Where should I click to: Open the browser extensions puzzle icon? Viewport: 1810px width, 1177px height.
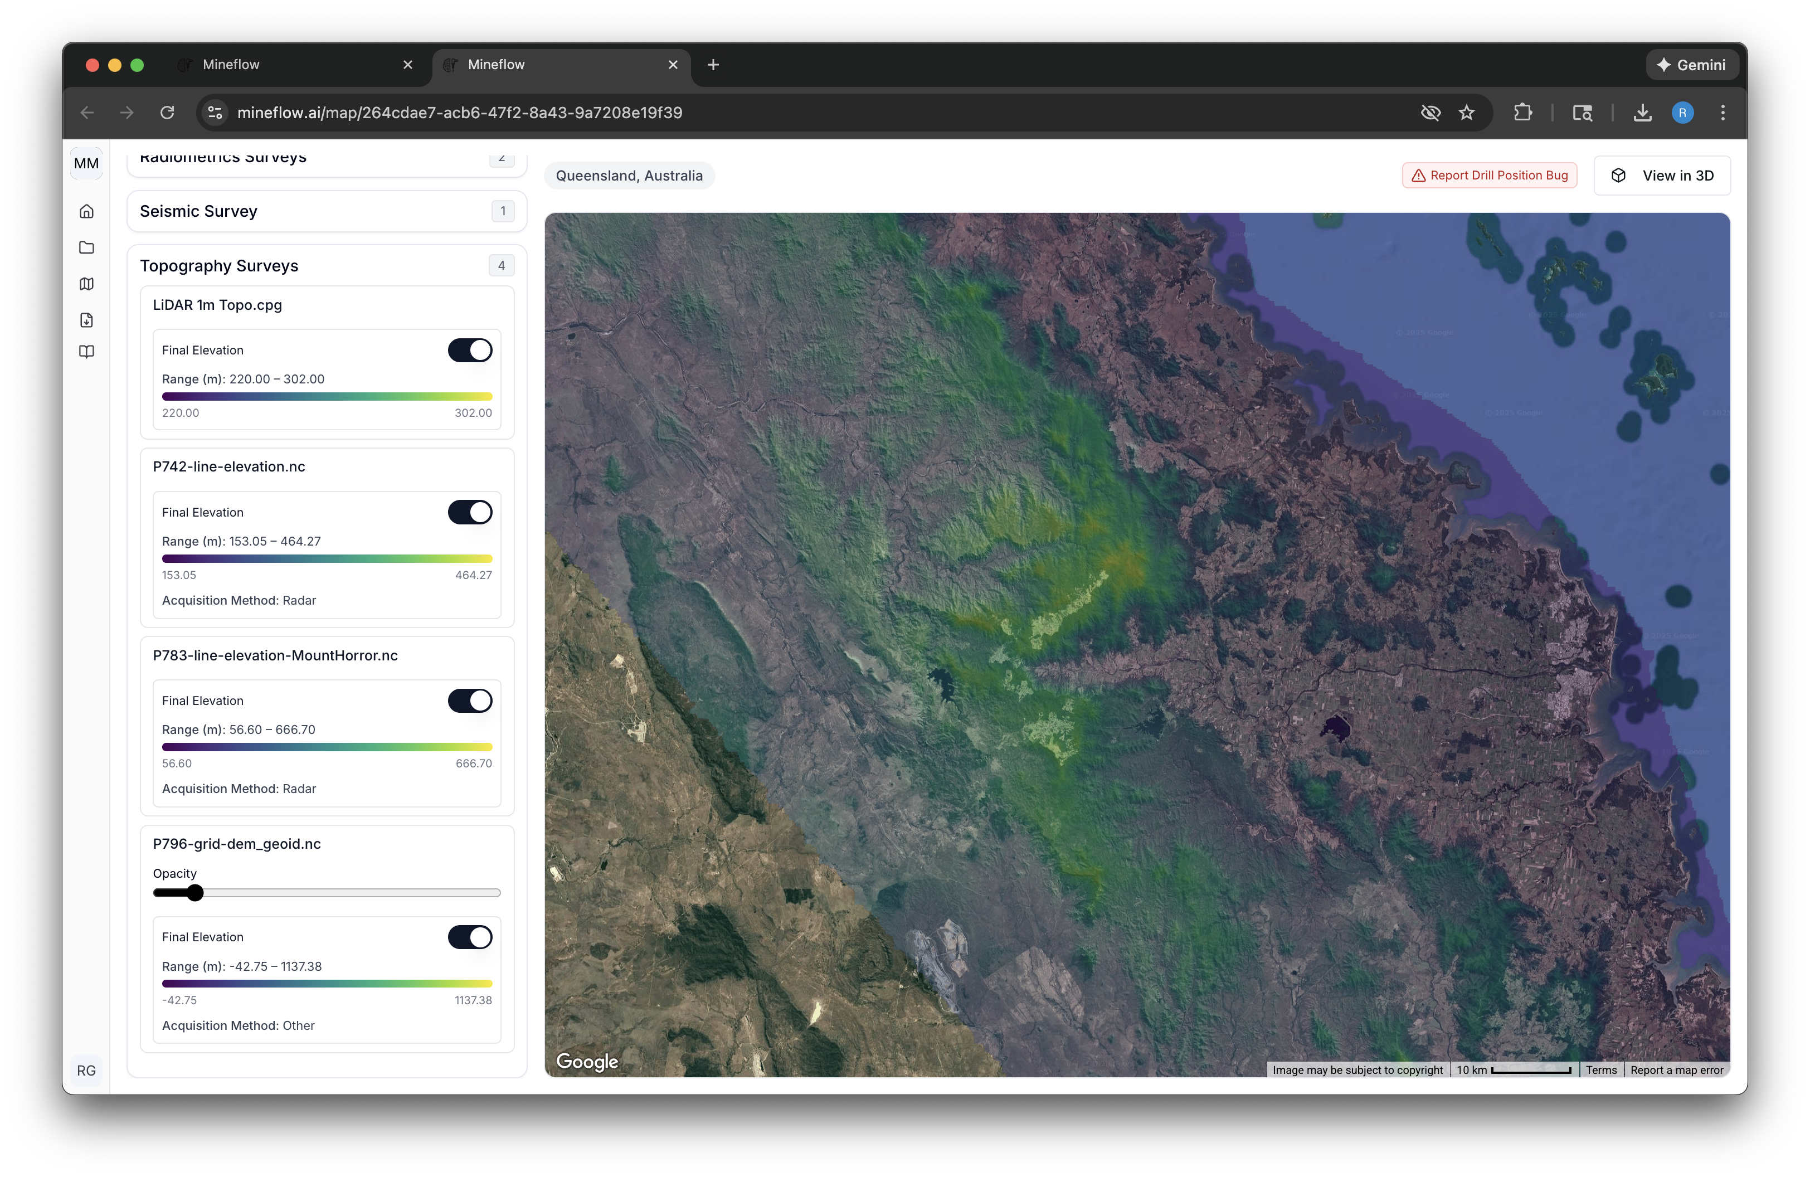point(1524,112)
